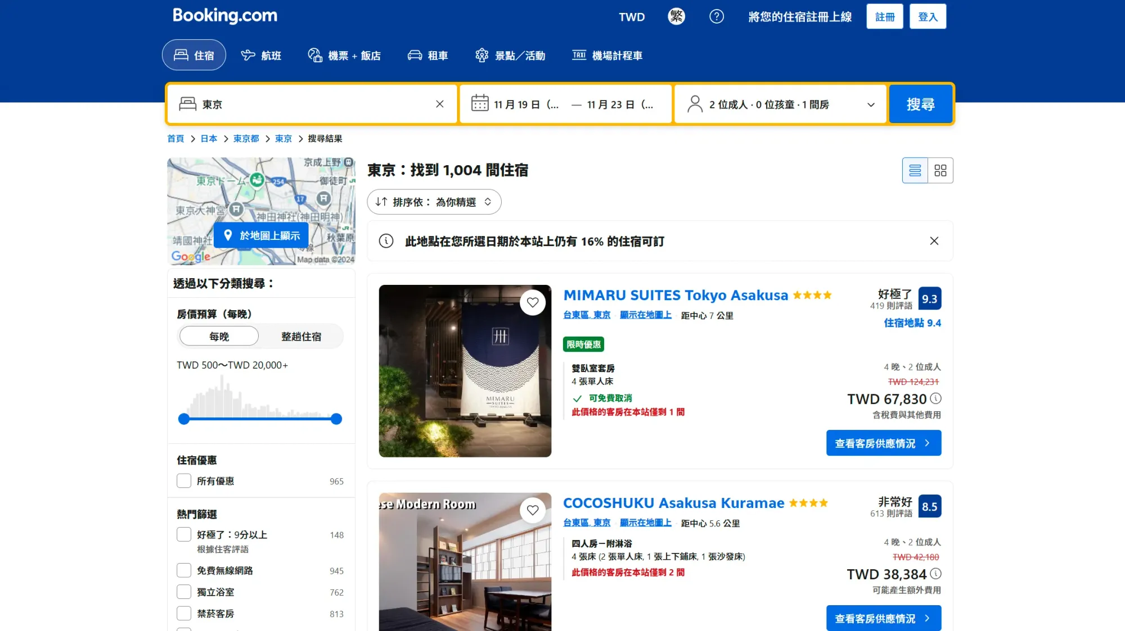Click 台東區, 東京 link for MIMARU SUITES
The image size is (1125, 631).
(x=587, y=315)
